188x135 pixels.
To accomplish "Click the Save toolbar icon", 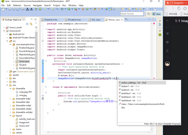I will (10, 9).
